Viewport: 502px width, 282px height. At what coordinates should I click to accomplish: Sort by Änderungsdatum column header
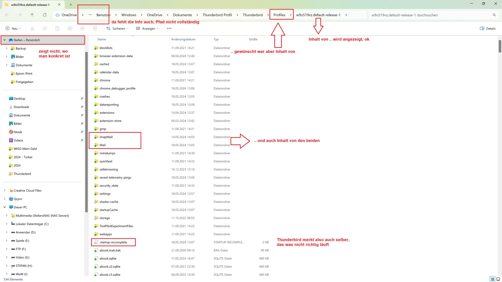click(183, 39)
